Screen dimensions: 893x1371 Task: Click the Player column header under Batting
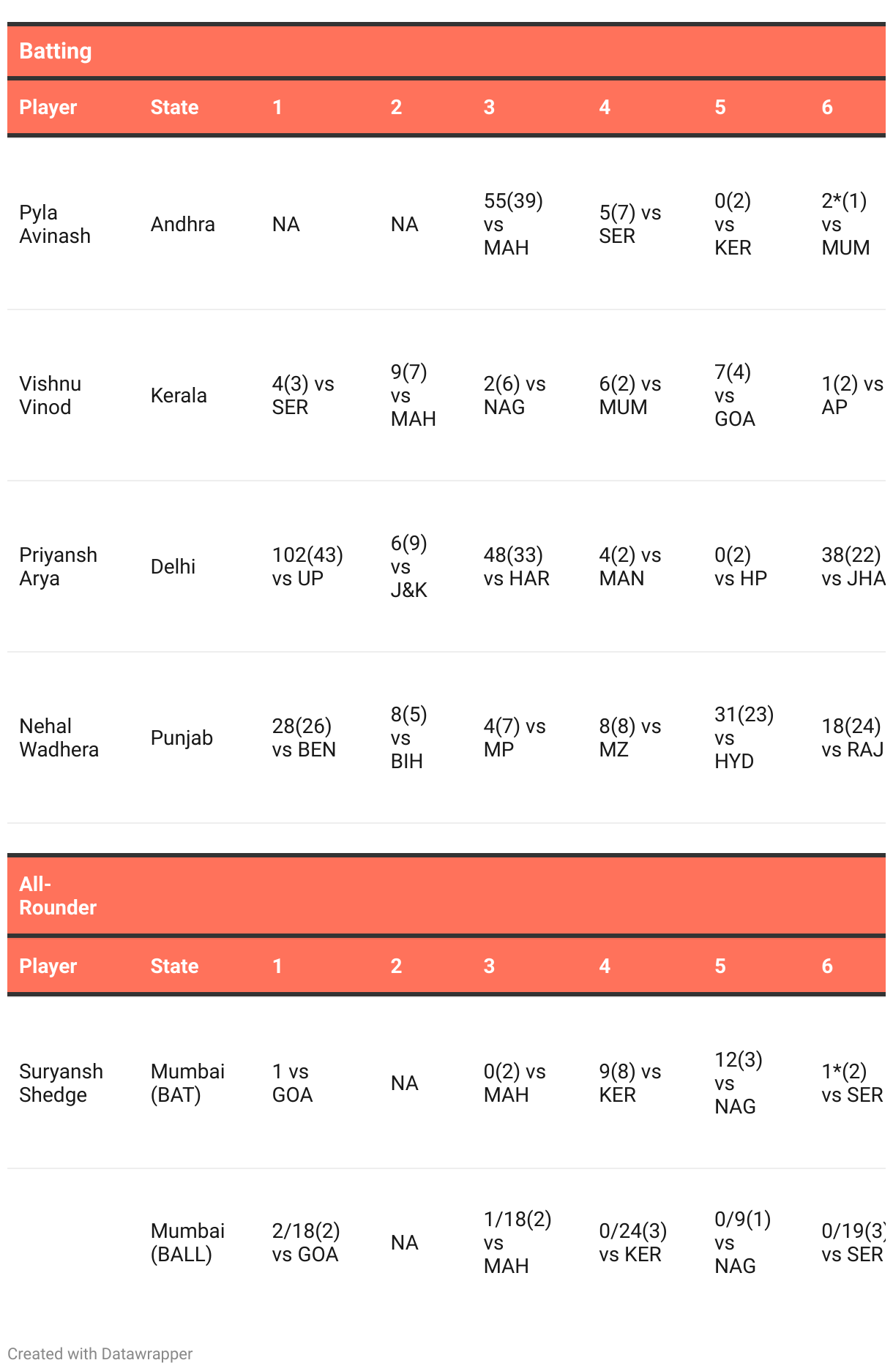(x=48, y=107)
